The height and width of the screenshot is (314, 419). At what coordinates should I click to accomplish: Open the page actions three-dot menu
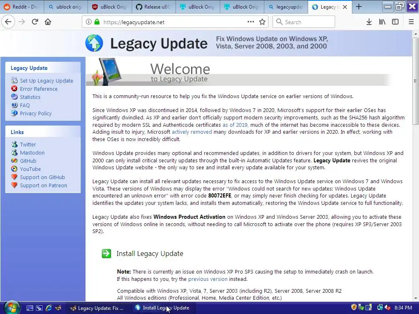(251, 22)
